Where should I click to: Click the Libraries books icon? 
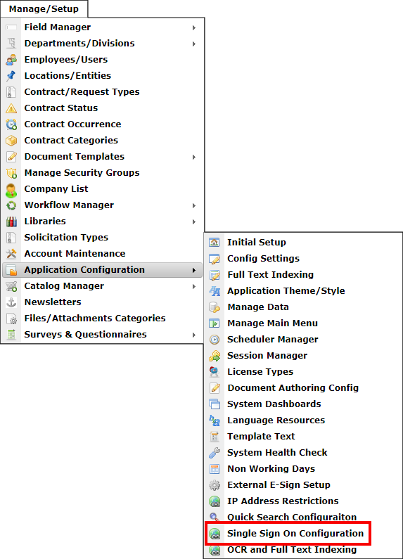pyautogui.click(x=11, y=221)
